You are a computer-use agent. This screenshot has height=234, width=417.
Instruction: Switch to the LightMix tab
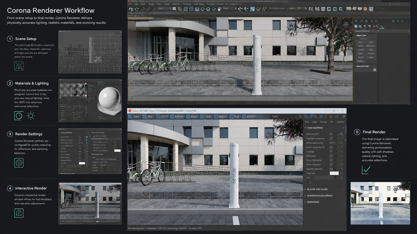[340, 122]
